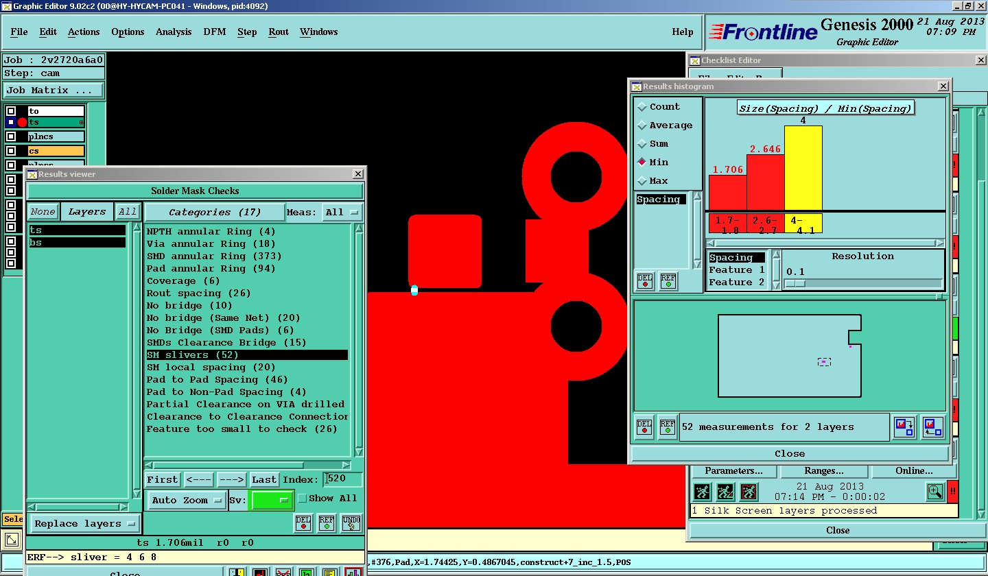Adjust the Resolution slider handle

click(x=795, y=283)
